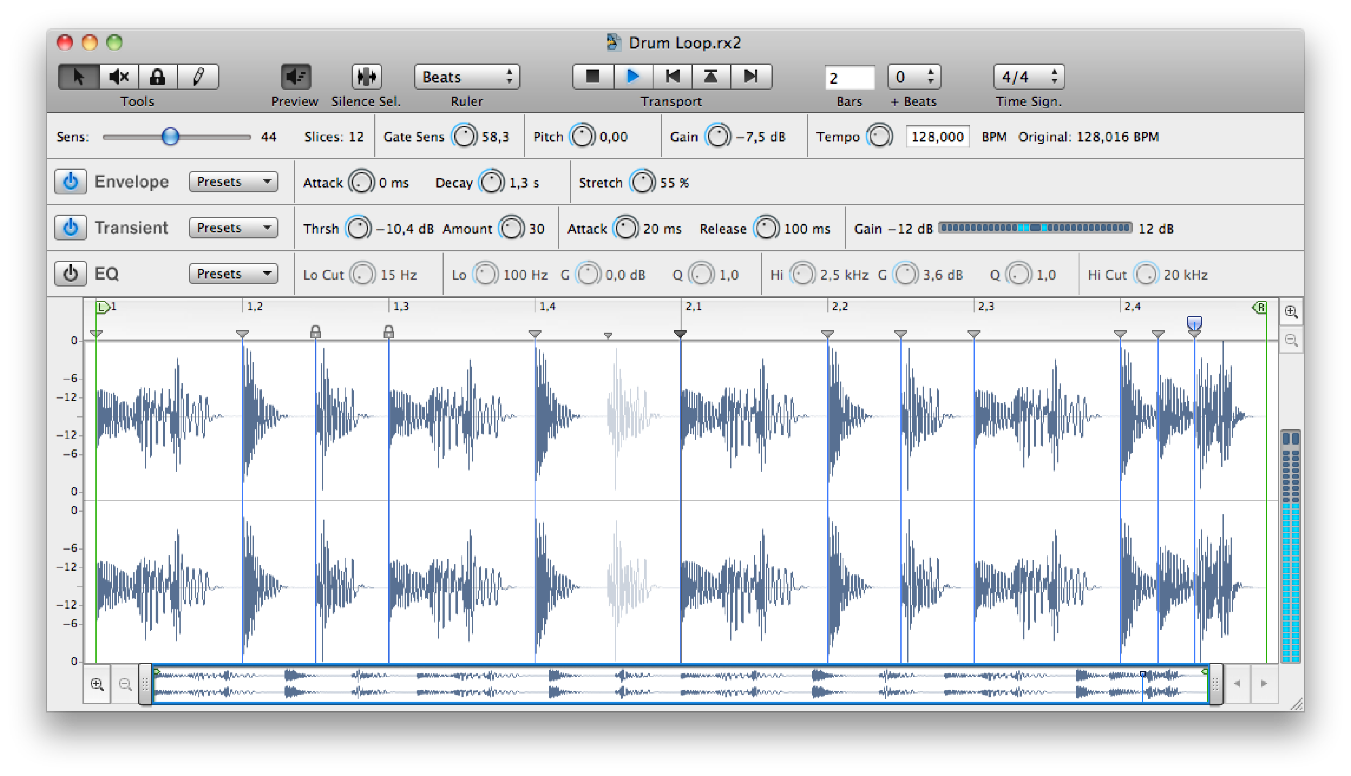1351x776 pixels.
Task: Enable the Envelope section
Action: (x=70, y=181)
